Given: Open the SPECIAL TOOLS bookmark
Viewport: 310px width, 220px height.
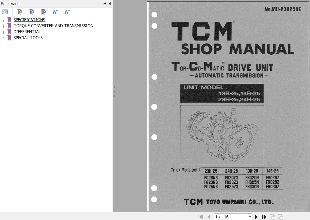Looking at the screenshot, I should coord(28,38).
